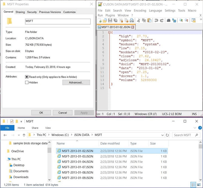Open the Home tab in File Explorer ribbon
Viewport: 203px width, 188px height.
tap(21, 128)
